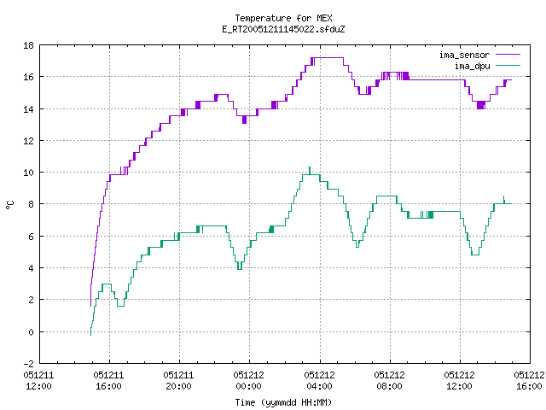Screen dimensions: 546x410
Task: Click the y-axis label '6'
Action: 31,237
